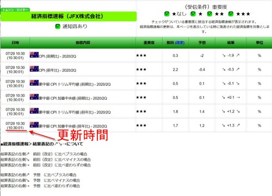Click the 単位 column header
The width and height of the screenshot is (272, 196).
click(259, 43)
